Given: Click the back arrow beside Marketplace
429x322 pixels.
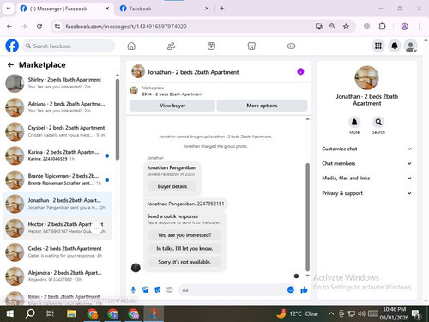Looking at the screenshot, I should 10,65.
